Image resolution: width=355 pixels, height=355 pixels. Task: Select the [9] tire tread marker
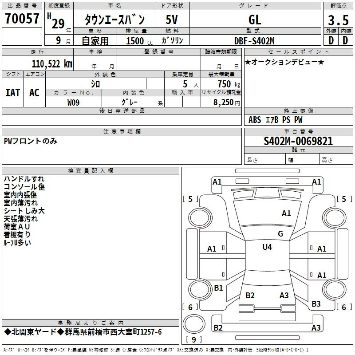pos(193,340)
